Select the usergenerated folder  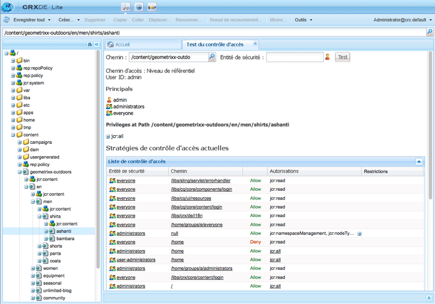tap(45, 157)
